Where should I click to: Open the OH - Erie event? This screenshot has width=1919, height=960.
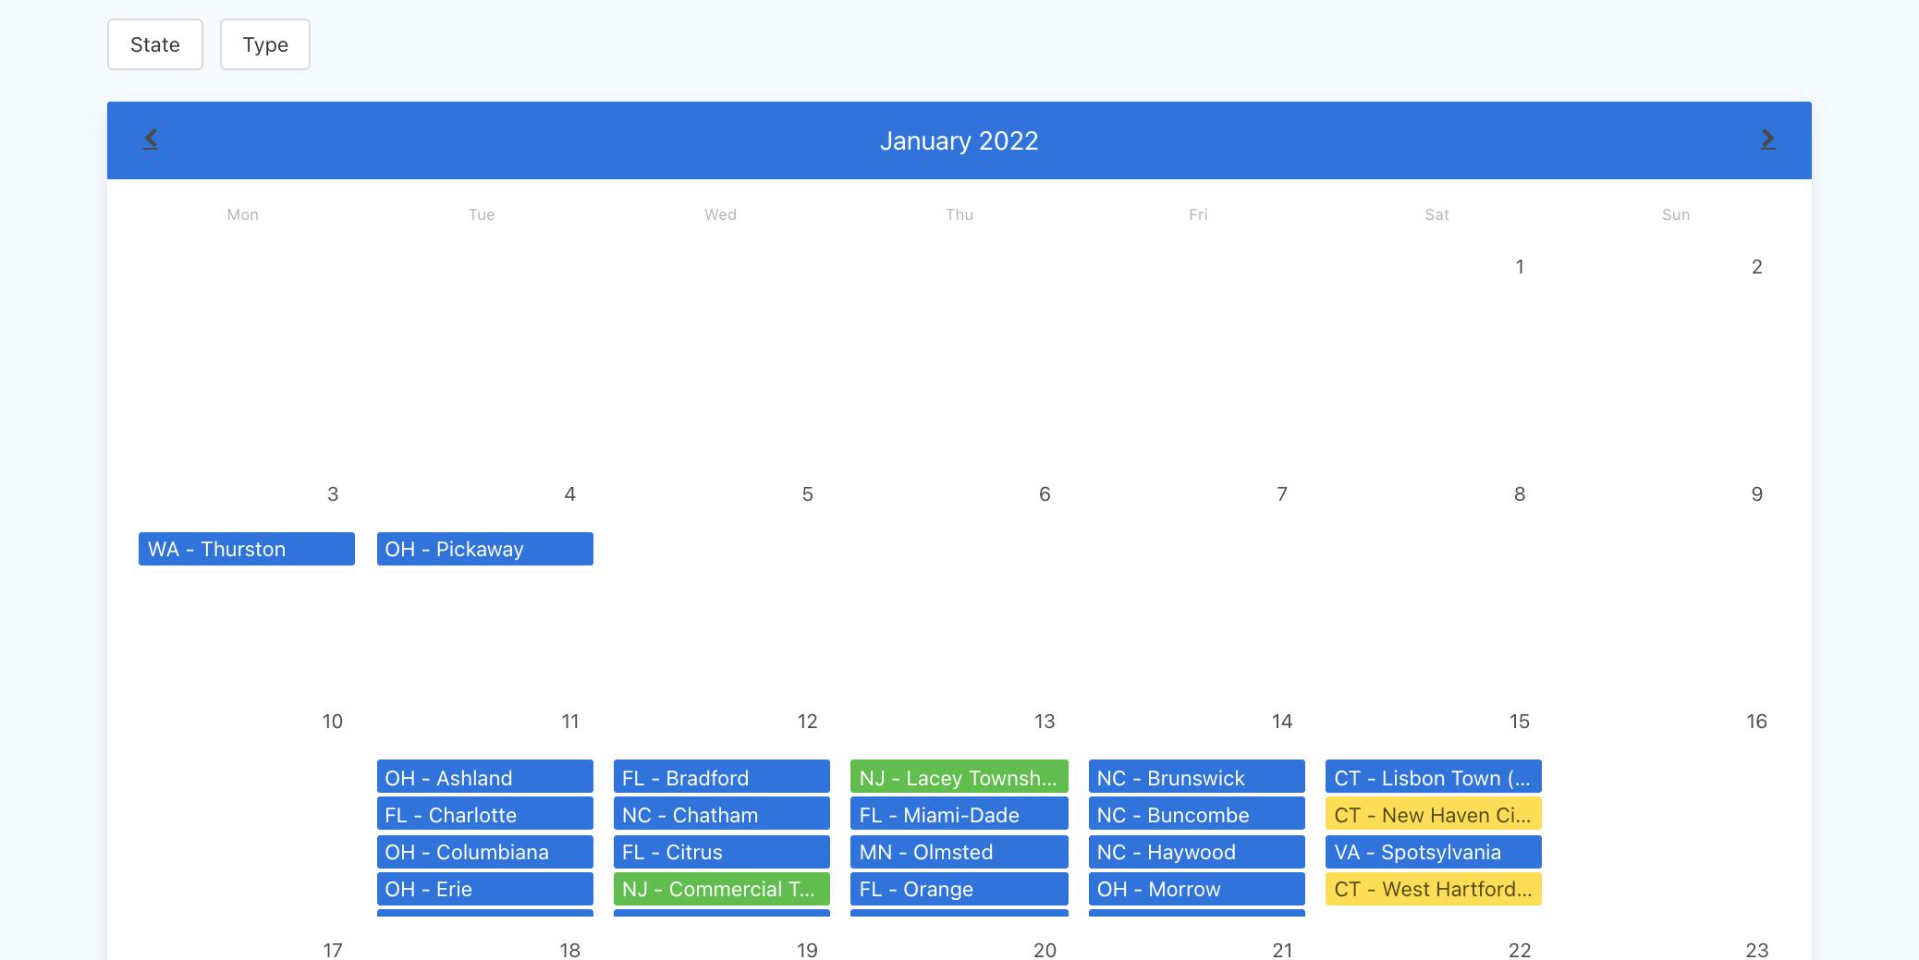point(485,889)
